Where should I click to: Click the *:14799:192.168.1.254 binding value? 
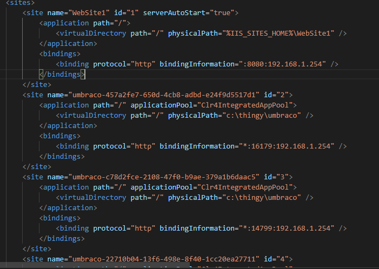point(287,228)
